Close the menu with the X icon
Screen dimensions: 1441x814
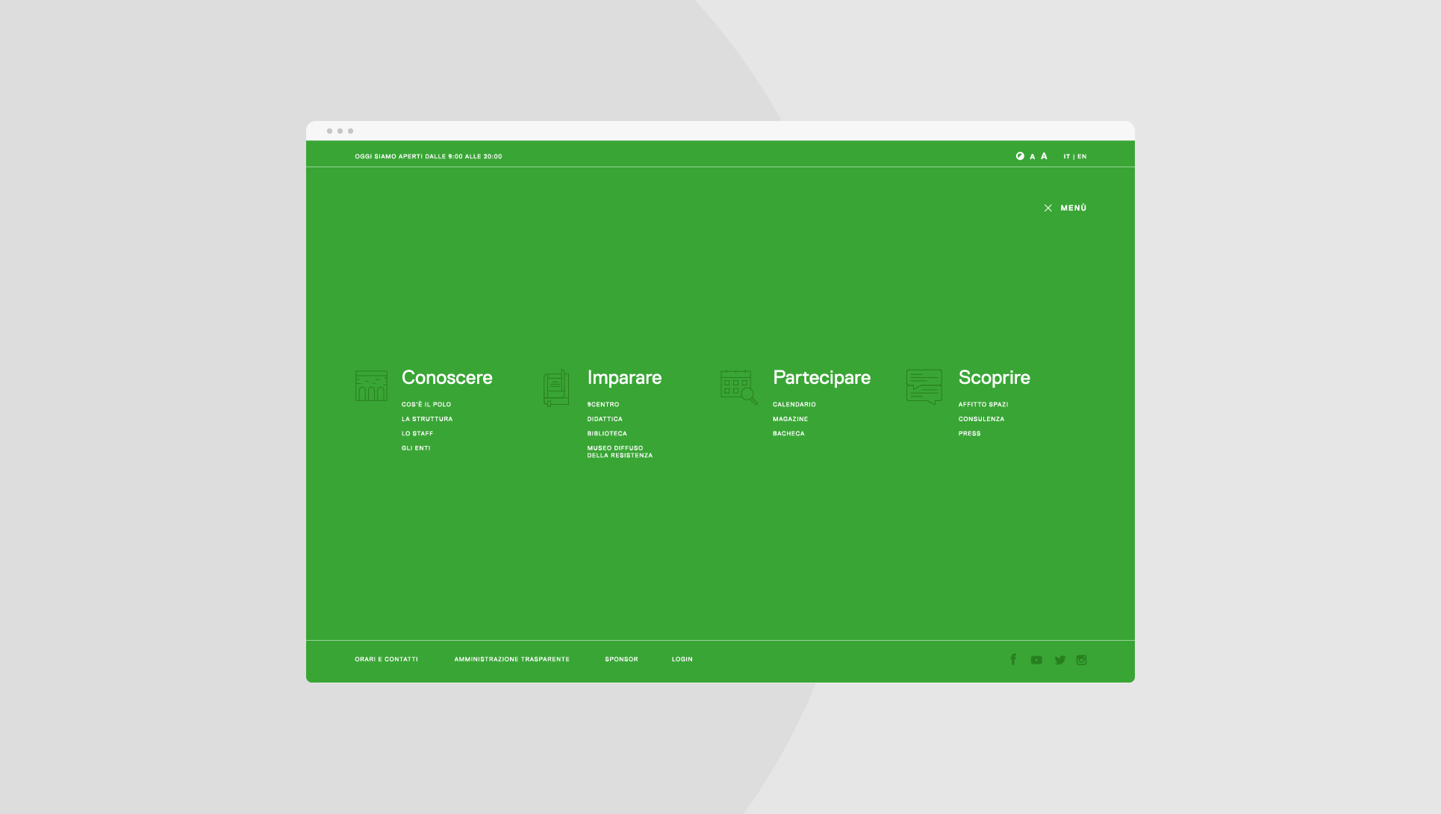pos(1048,208)
